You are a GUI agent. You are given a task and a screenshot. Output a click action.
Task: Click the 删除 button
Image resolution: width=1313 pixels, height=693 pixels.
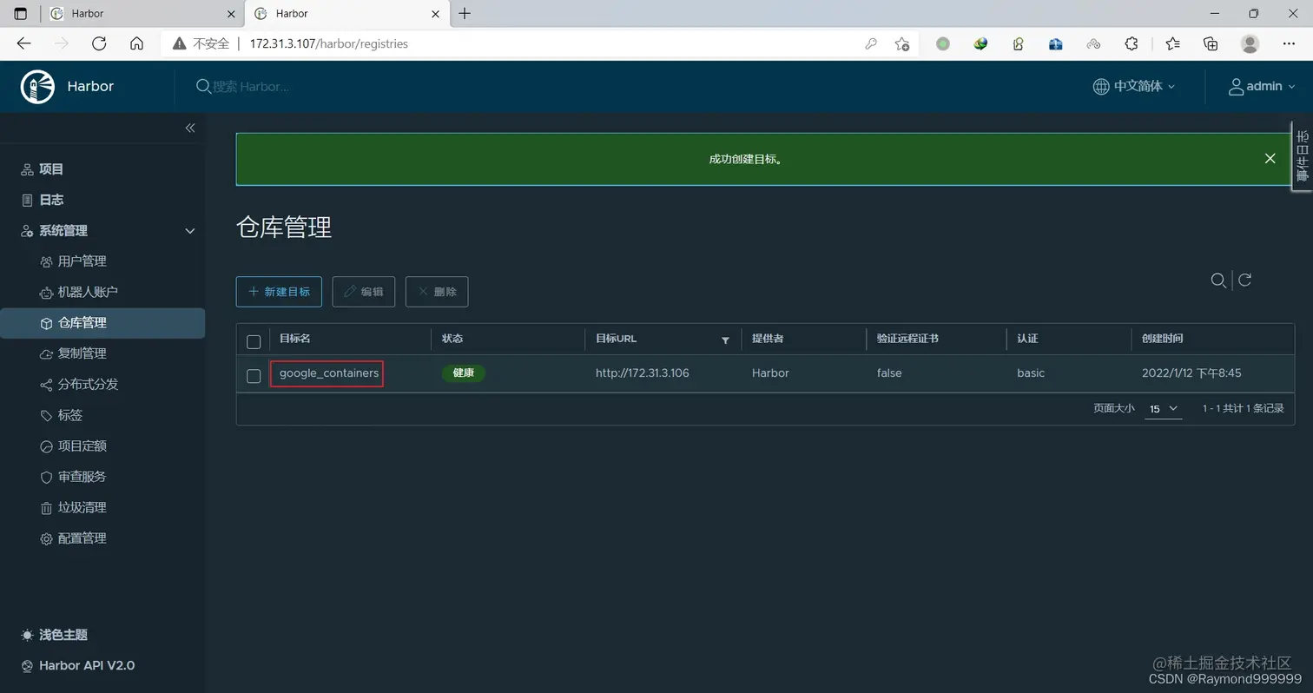tap(437, 292)
